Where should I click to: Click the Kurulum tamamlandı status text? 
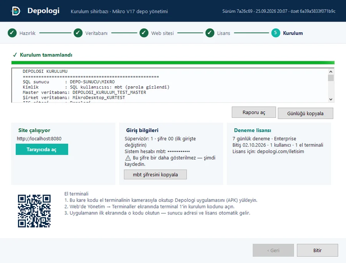coord(46,55)
